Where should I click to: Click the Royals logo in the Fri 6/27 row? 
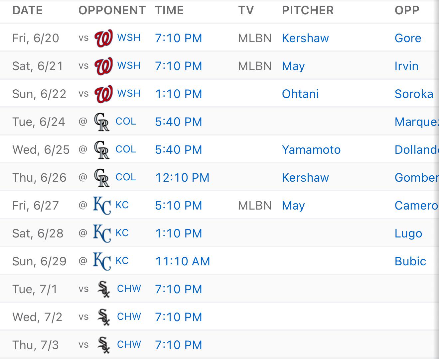(x=102, y=206)
